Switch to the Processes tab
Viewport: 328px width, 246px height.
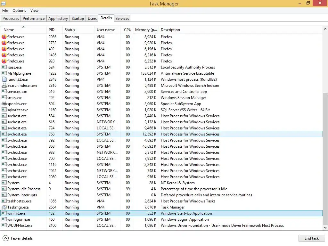(x=11, y=18)
